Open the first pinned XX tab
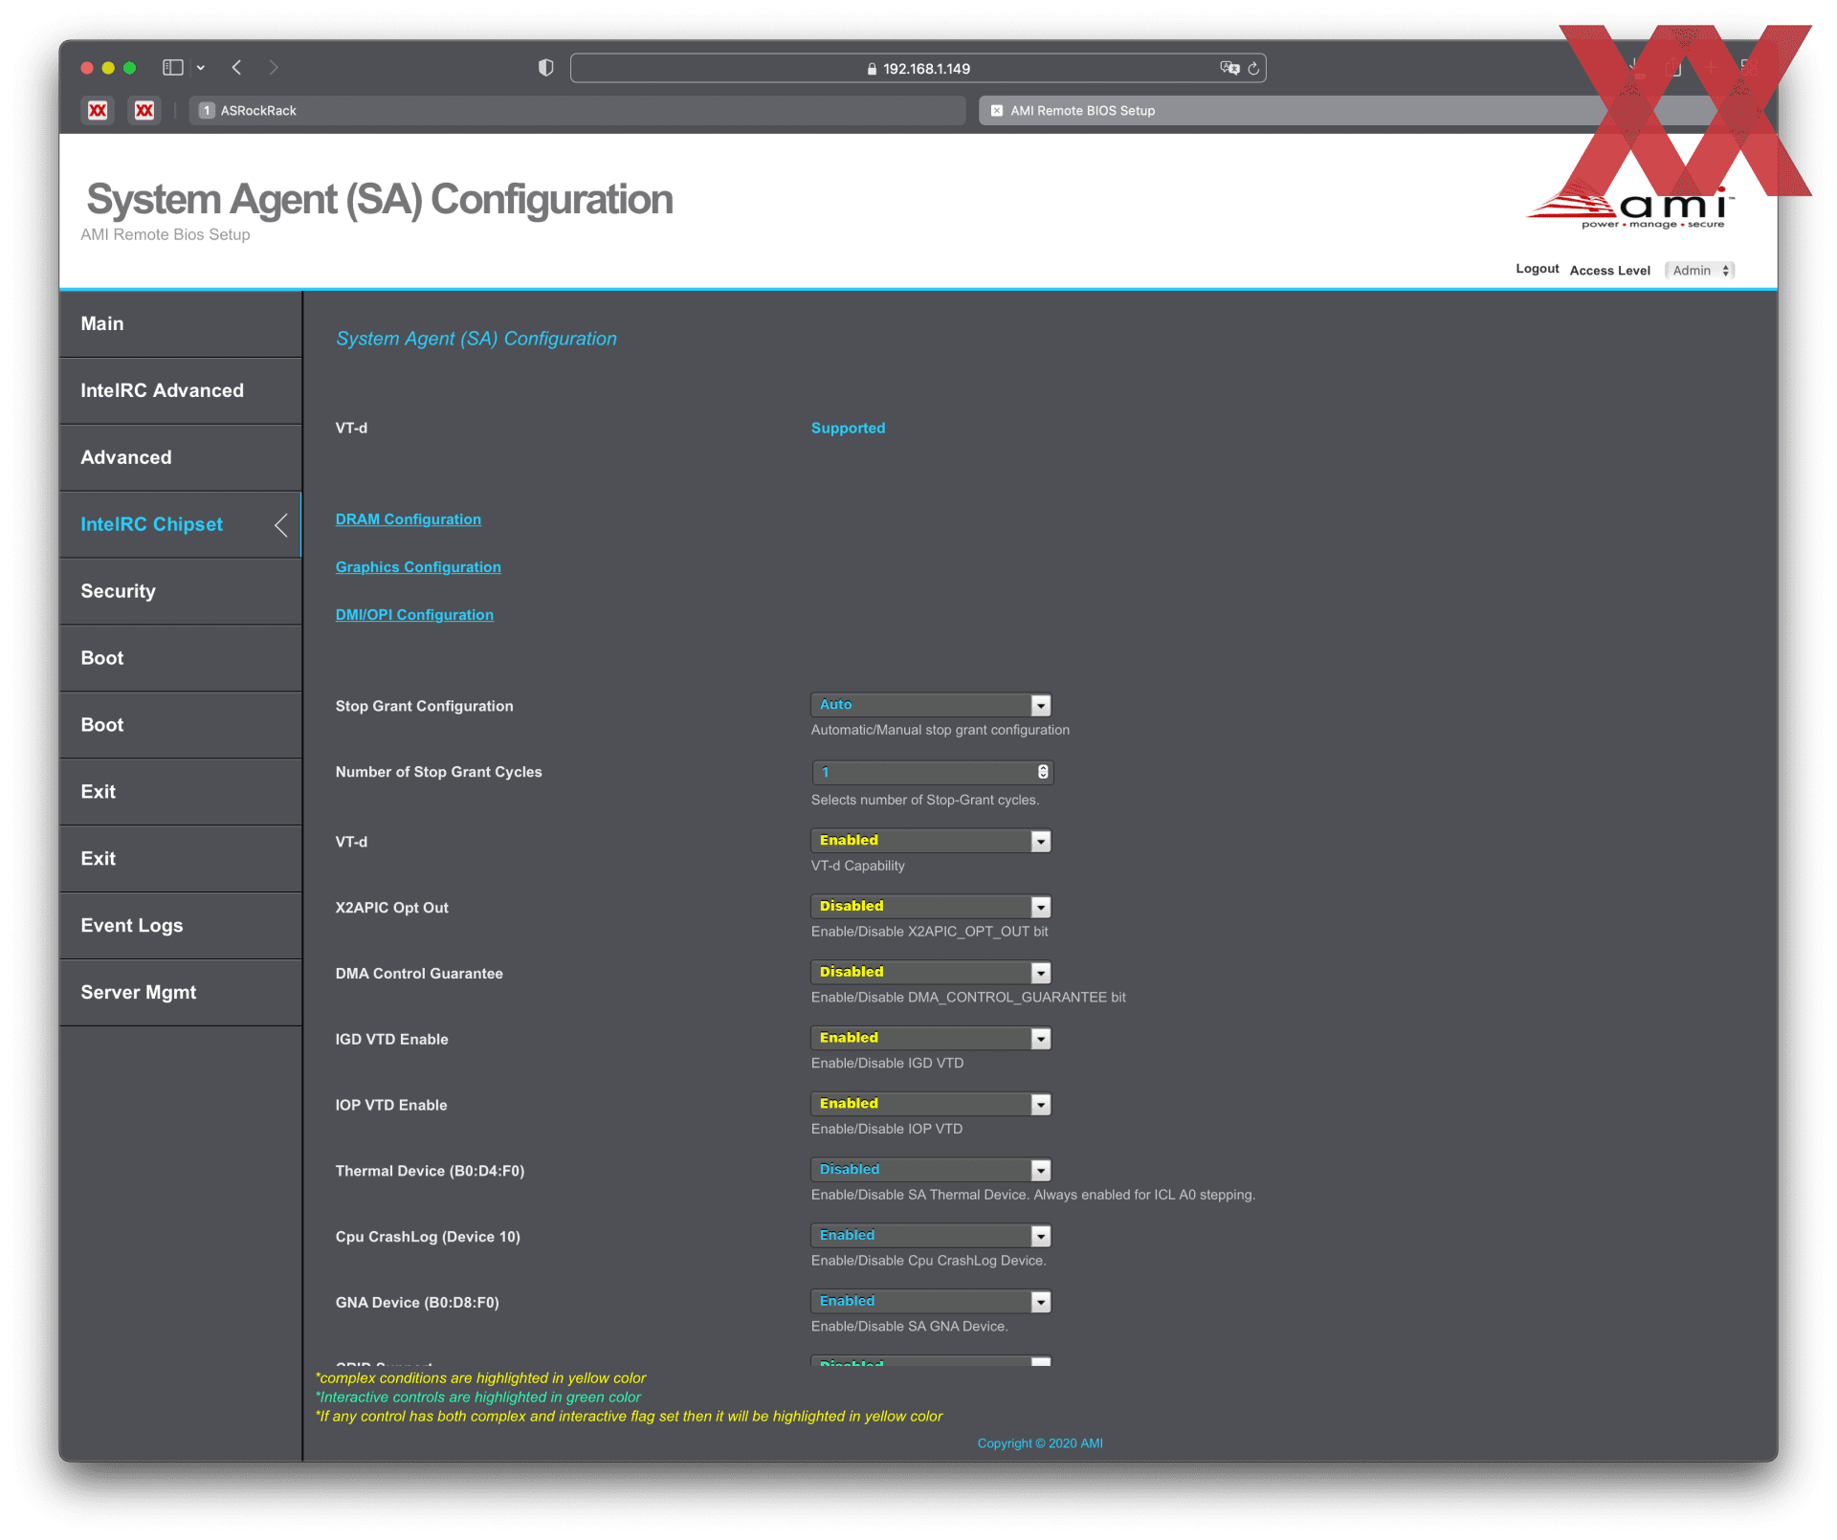The image size is (1837, 1540). [x=98, y=111]
